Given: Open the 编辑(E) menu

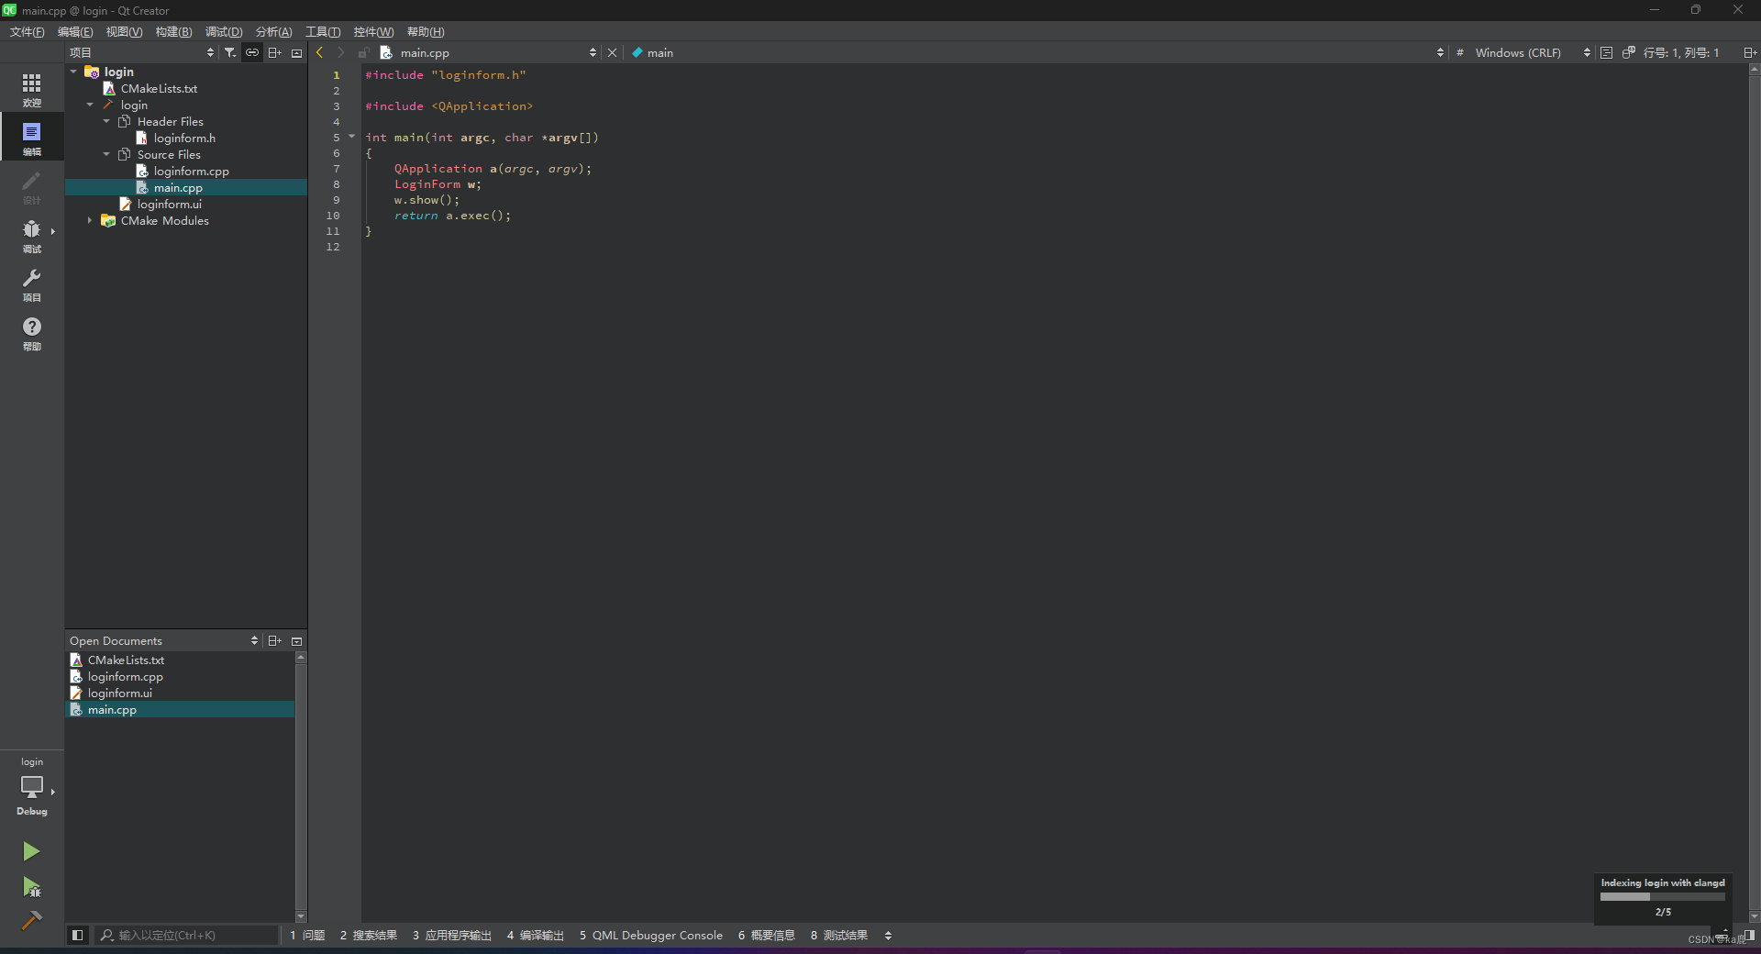Looking at the screenshot, I should tap(75, 31).
